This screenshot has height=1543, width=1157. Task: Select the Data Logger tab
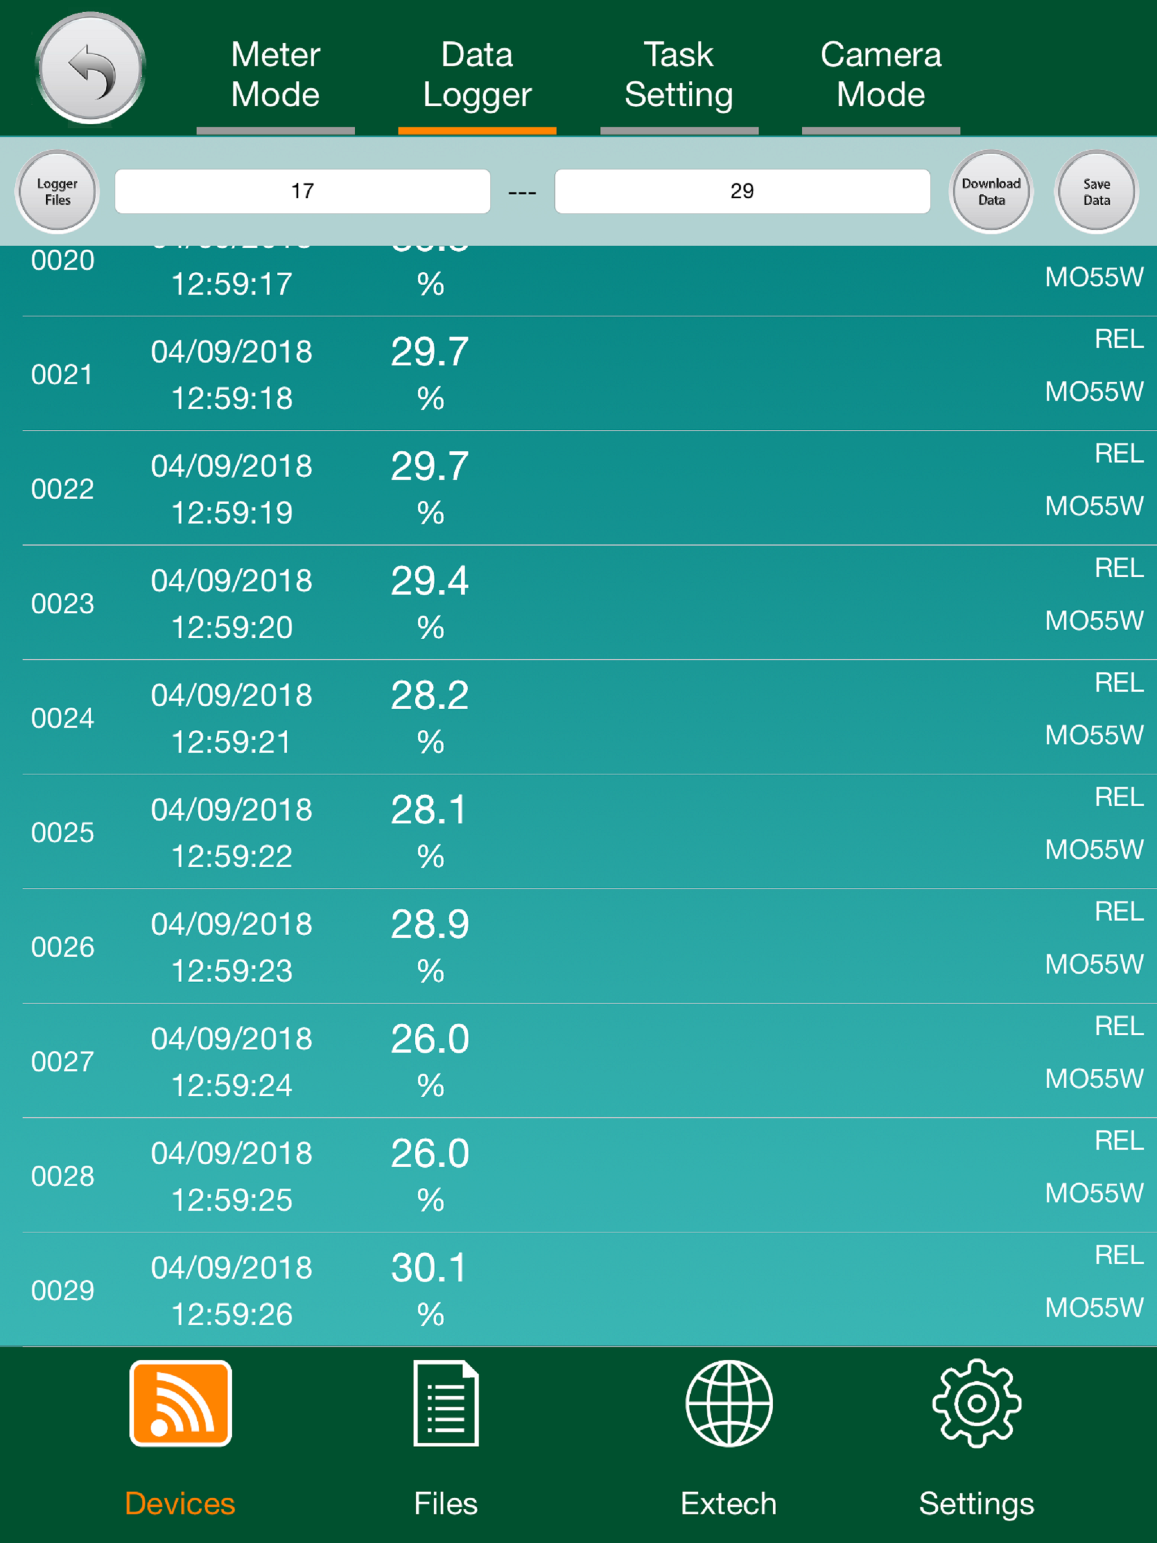coord(477,75)
